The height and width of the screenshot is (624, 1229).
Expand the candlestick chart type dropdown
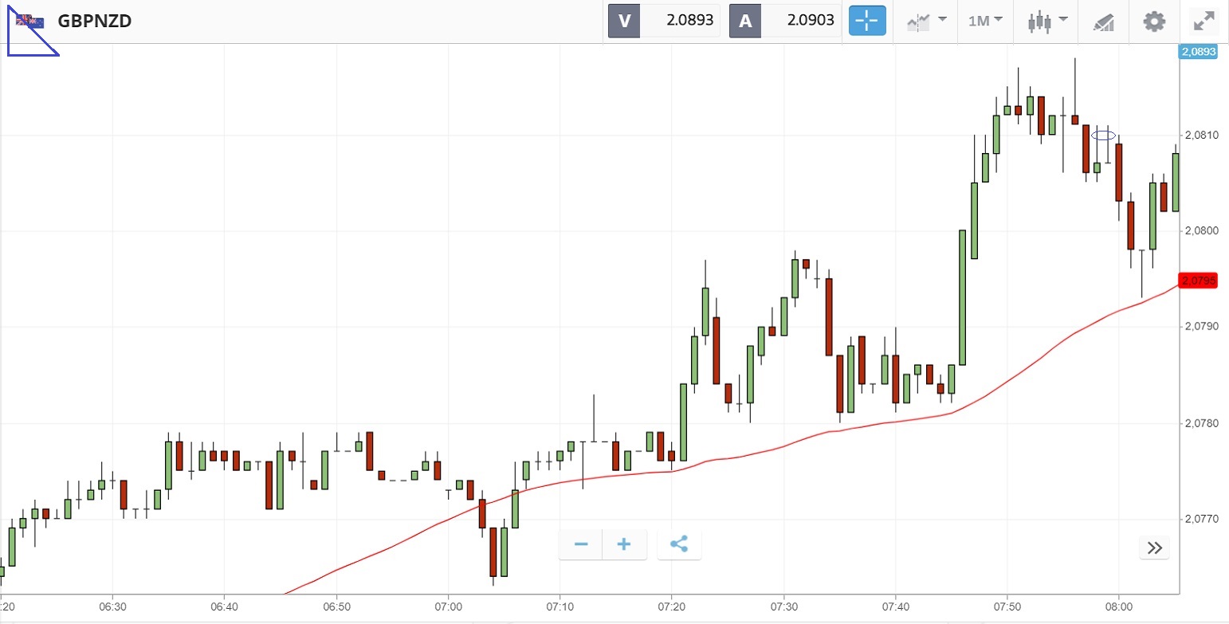pyautogui.click(x=1046, y=21)
